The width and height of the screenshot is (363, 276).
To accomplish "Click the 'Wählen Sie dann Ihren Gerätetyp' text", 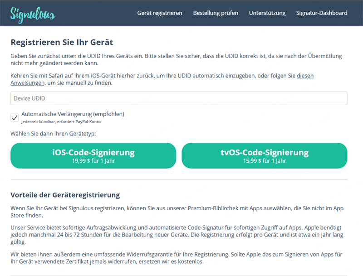I will [53, 134].
